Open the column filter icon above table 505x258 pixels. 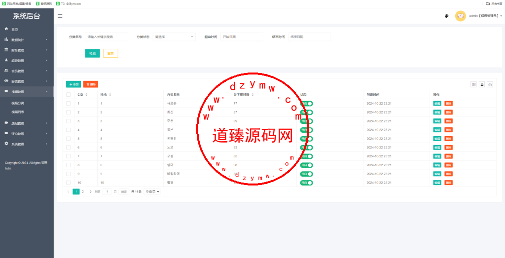point(474,84)
